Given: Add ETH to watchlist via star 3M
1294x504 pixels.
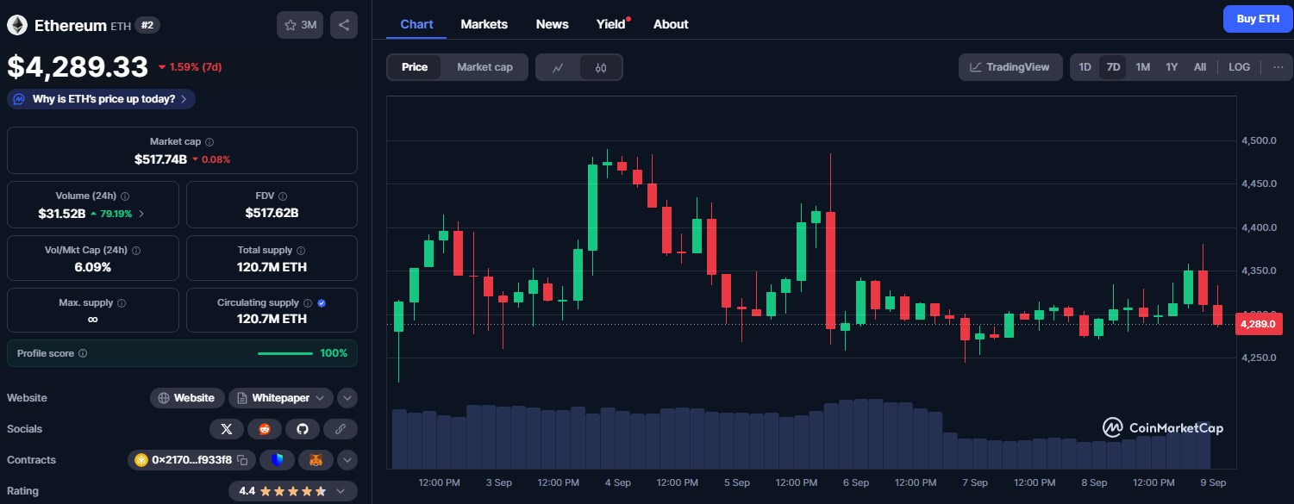Looking at the screenshot, I should tap(300, 25).
